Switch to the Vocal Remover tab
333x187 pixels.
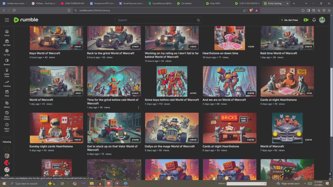tap(131, 3)
